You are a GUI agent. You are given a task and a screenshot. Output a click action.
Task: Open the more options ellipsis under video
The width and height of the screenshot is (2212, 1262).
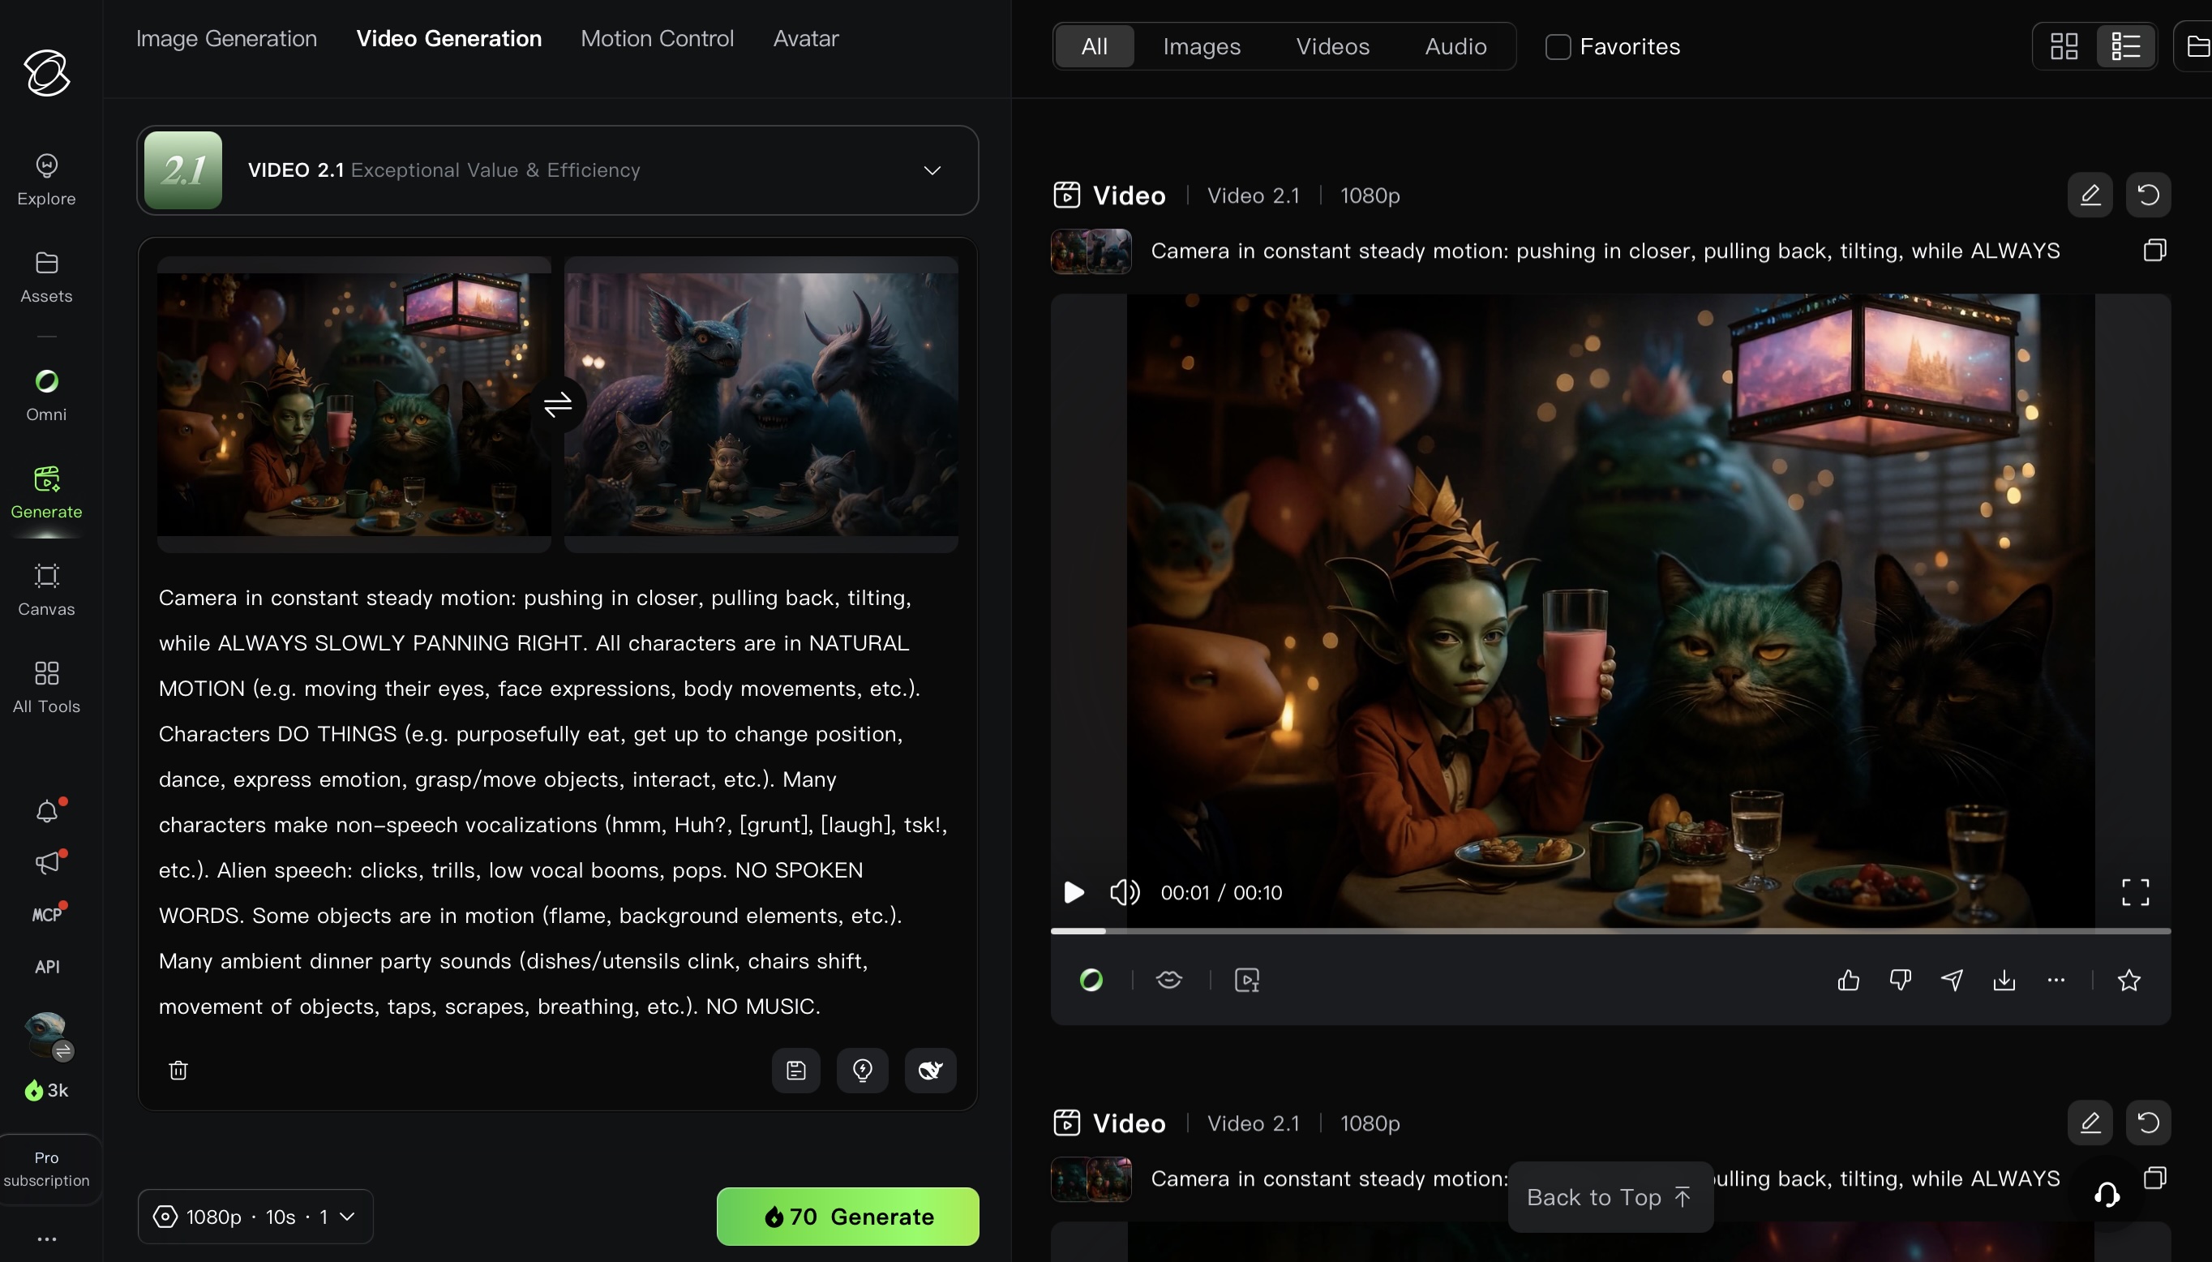pos(2056,981)
